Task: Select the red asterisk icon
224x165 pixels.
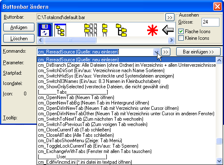Action: coord(153,30)
